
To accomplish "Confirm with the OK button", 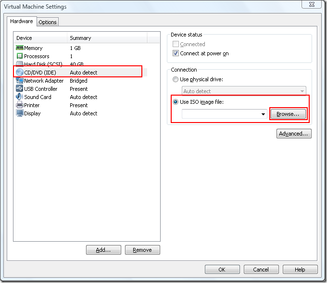I will click(x=222, y=270).
